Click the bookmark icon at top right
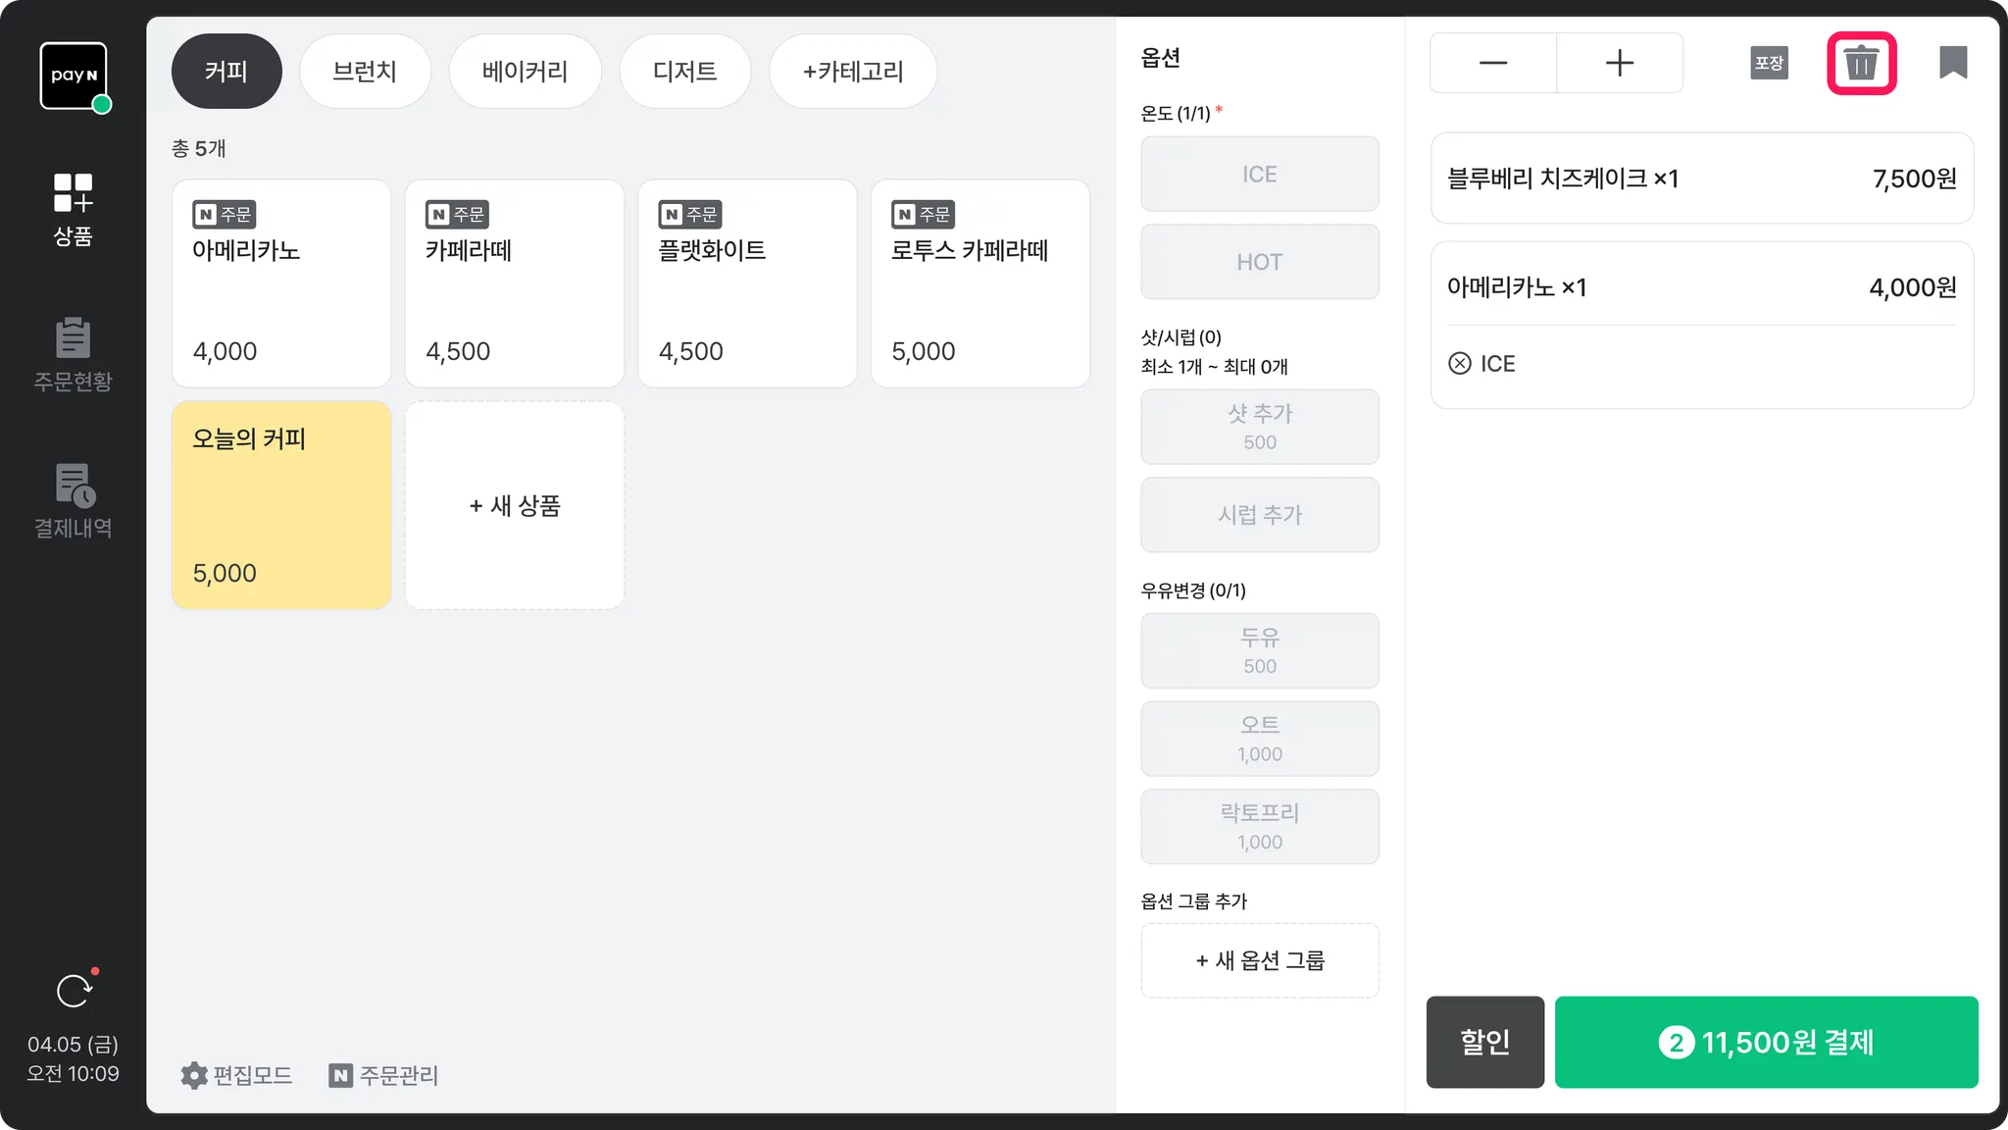 (x=1952, y=63)
